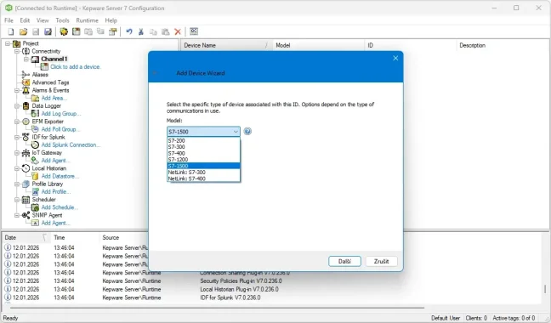Open a project with the folder icon
The height and width of the screenshot is (323, 551).
(23, 32)
